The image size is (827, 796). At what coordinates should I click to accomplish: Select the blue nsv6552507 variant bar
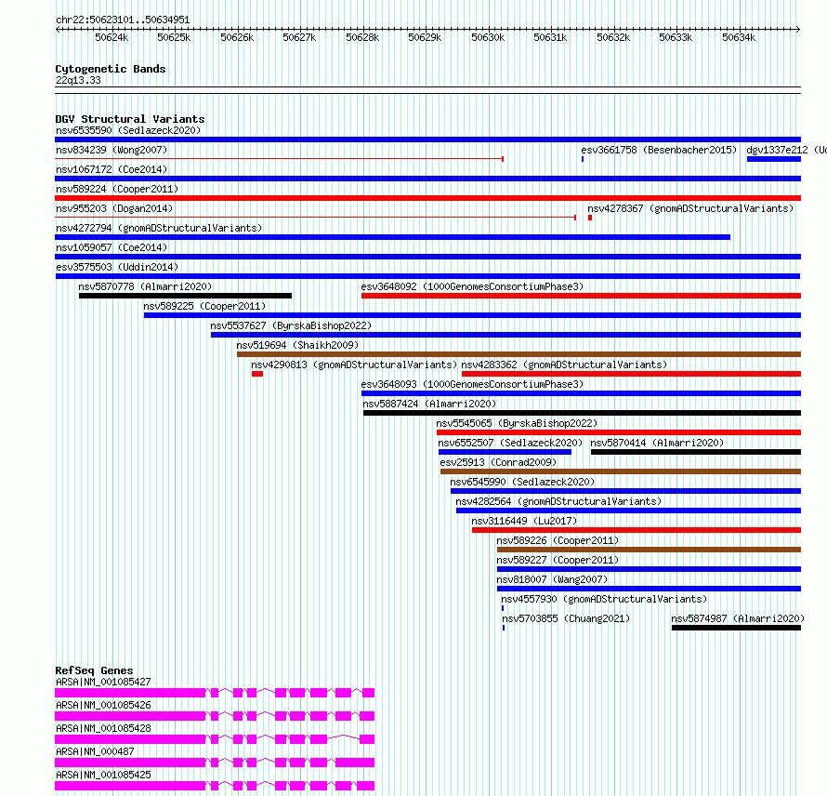[x=505, y=452]
